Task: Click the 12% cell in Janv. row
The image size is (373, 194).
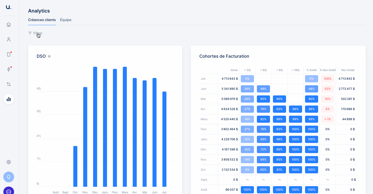Action: [247, 139]
